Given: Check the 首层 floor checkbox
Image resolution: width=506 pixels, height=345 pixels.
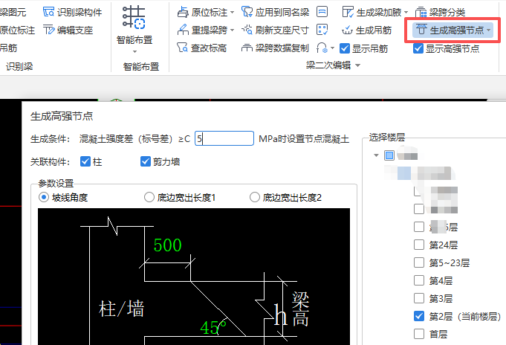Looking at the screenshot, I should (419, 333).
